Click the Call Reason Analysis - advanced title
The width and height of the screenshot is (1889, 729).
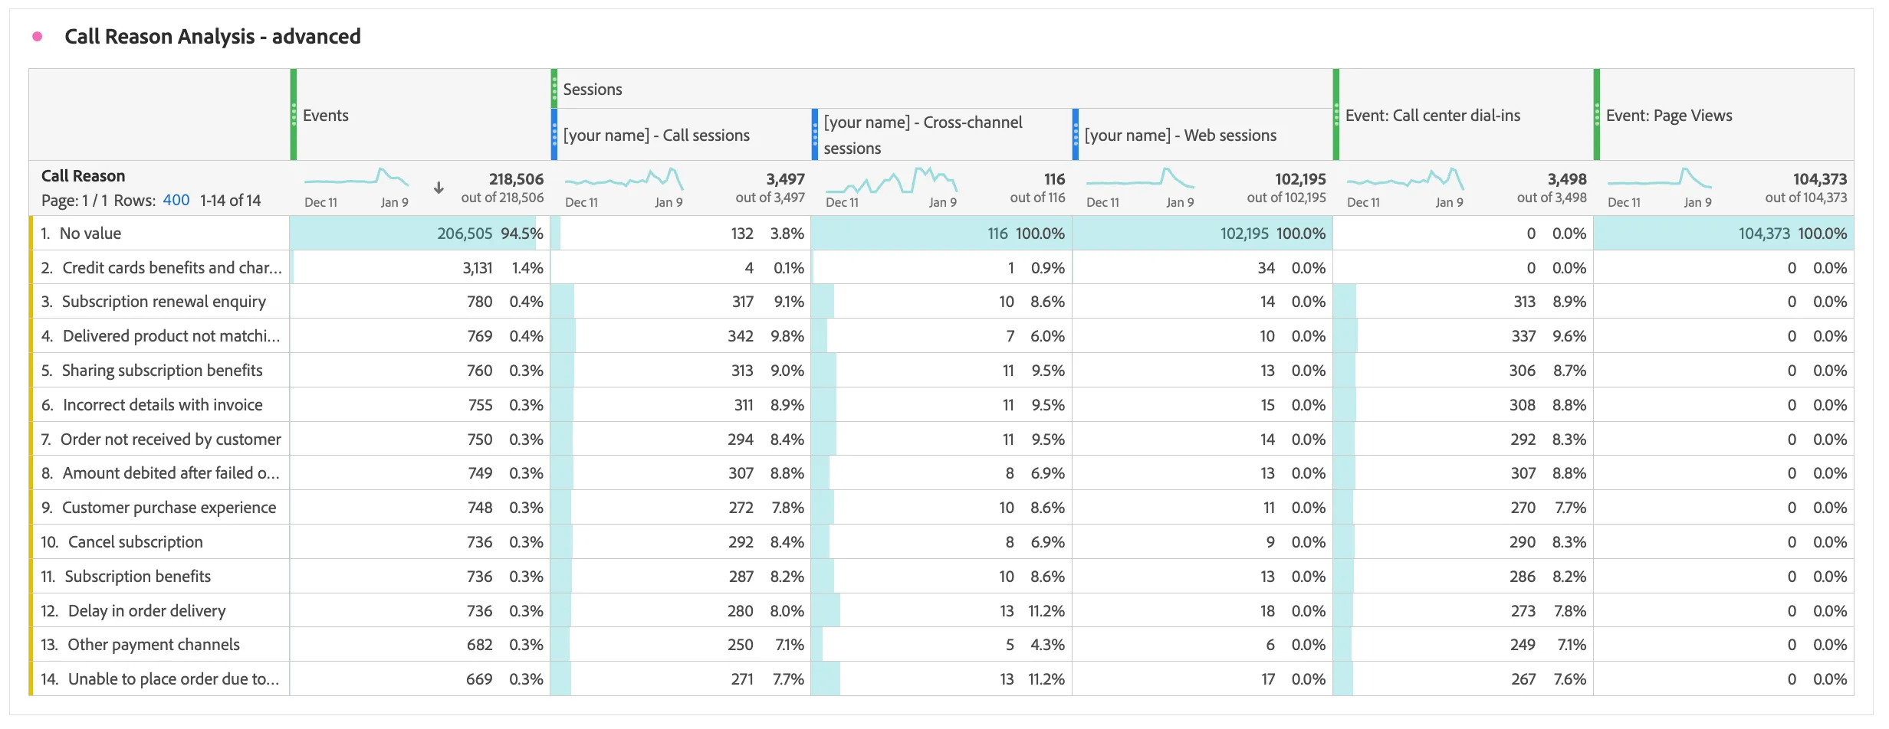(x=212, y=36)
